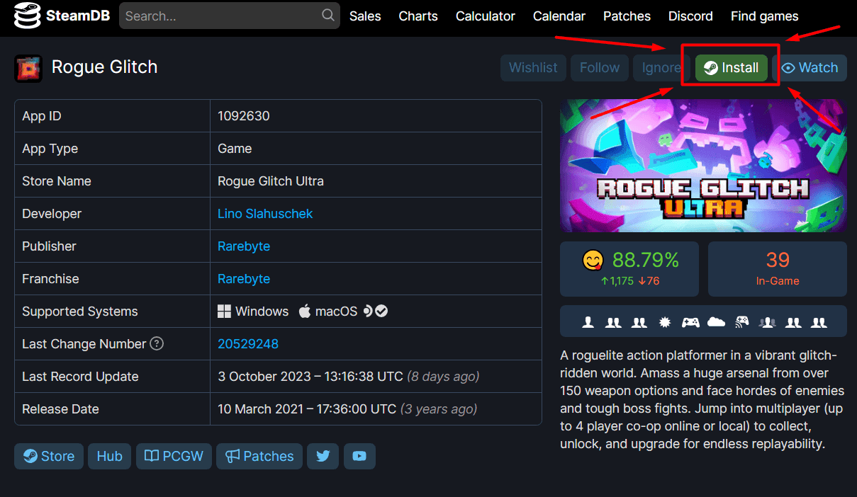Click the Rogue Glitch Ultra banner image
The height and width of the screenshot is (497, 857).
coord(703,166)
